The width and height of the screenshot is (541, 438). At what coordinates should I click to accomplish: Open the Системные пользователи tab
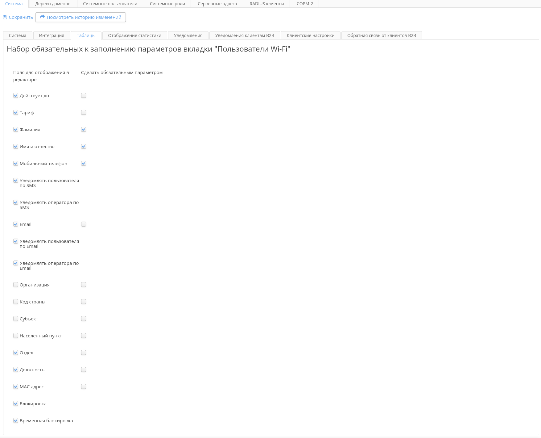click(x=110, y=4)
